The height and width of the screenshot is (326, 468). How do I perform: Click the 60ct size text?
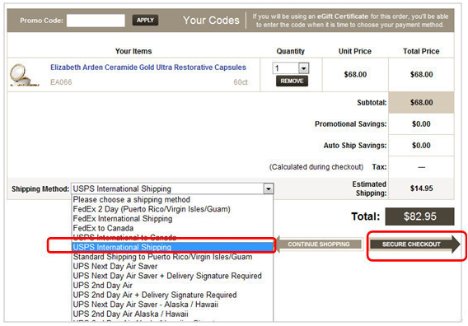pyautogui.click(x=241, y=82)
